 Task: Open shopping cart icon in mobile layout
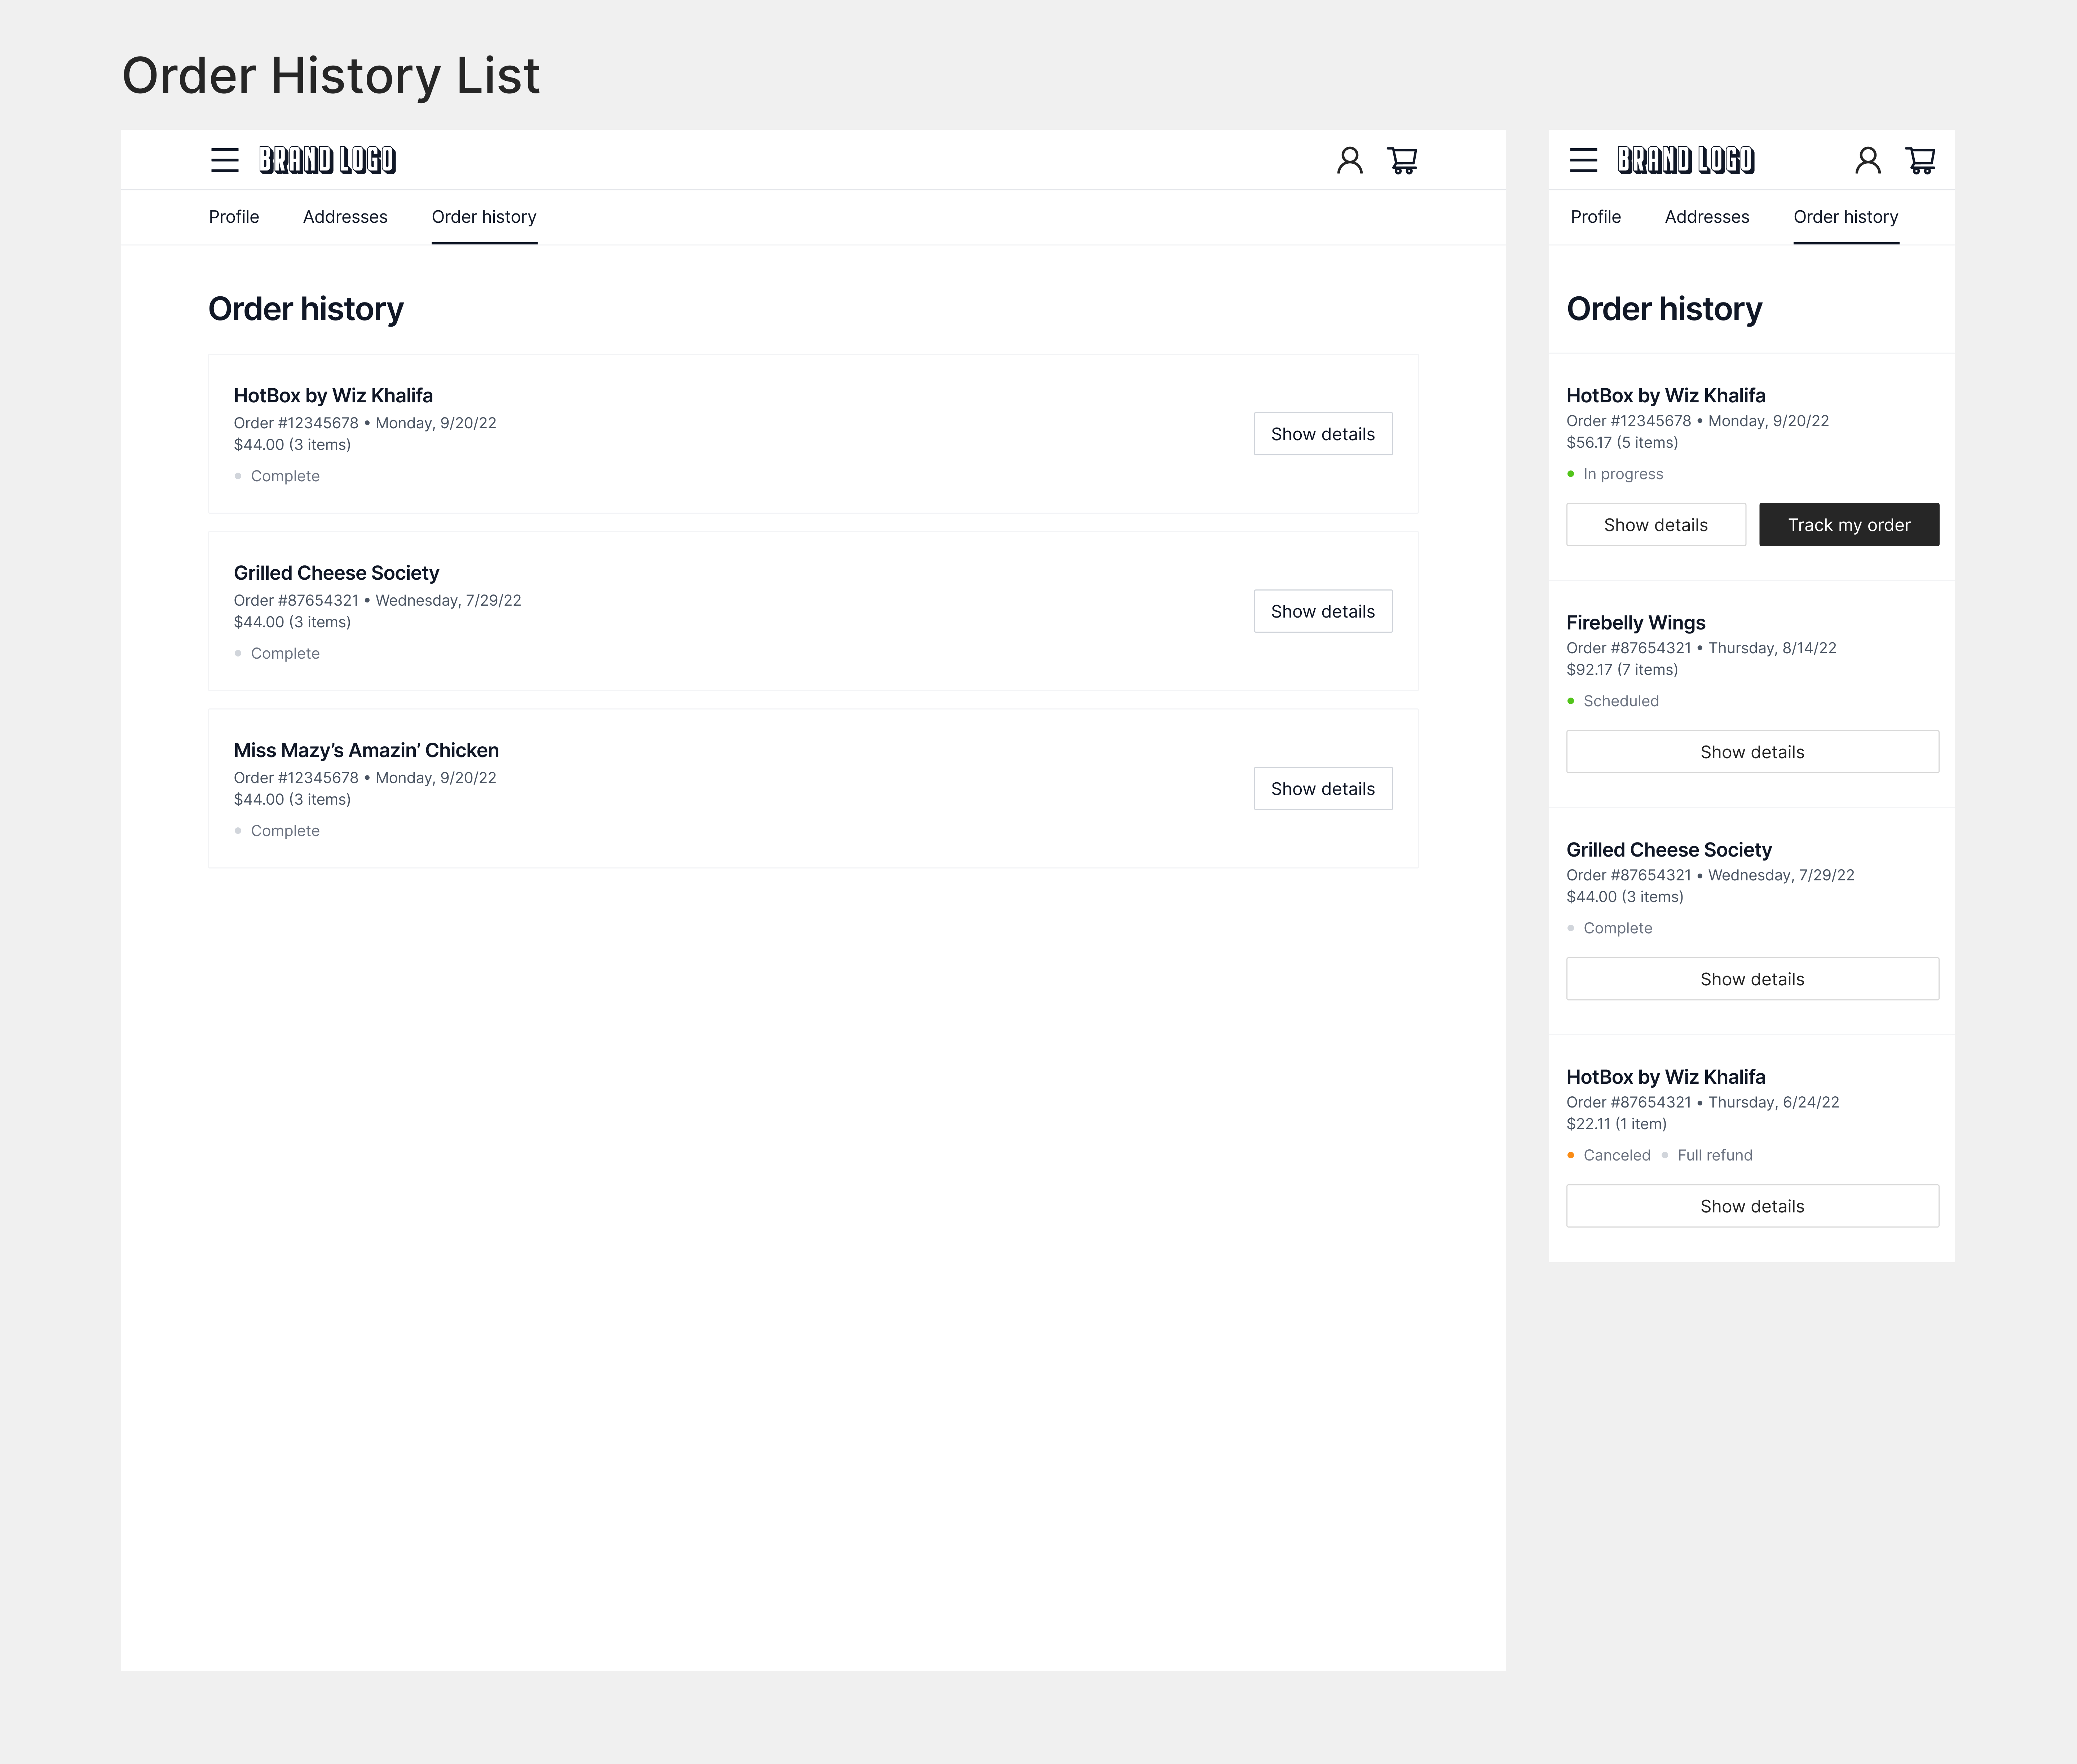[x=1920, y=160]
